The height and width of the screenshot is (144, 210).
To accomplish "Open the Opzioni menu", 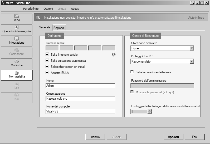I will point(48,9).
